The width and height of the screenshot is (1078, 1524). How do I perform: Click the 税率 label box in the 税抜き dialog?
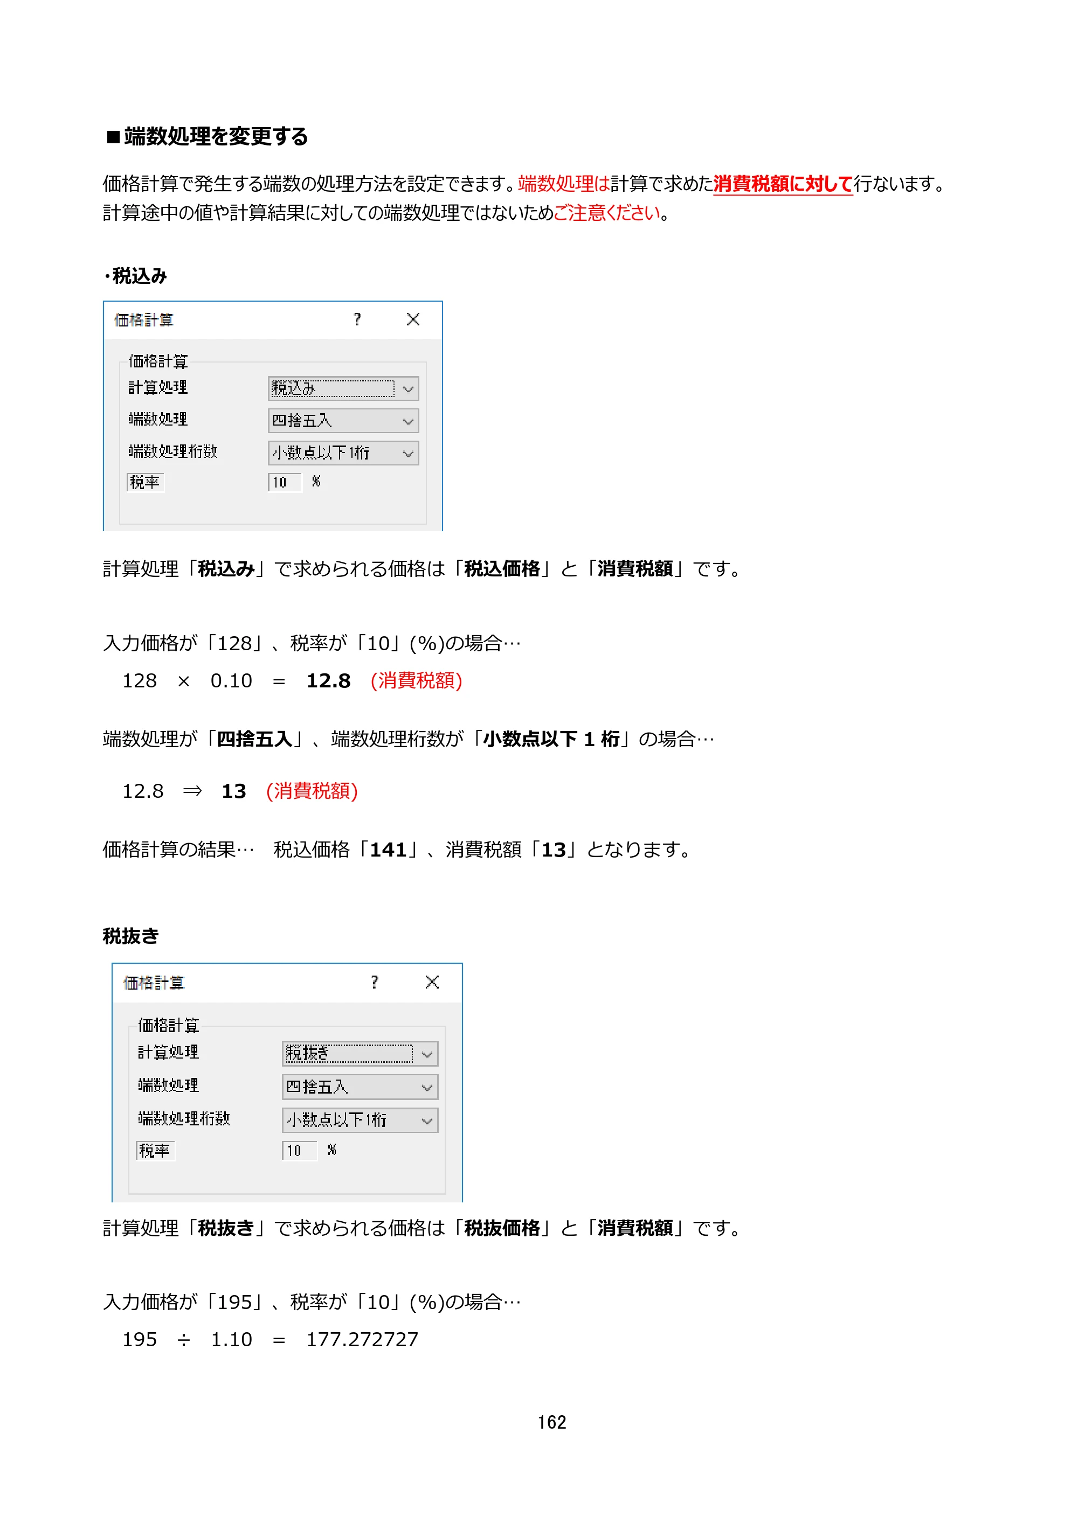(155, 1150)
